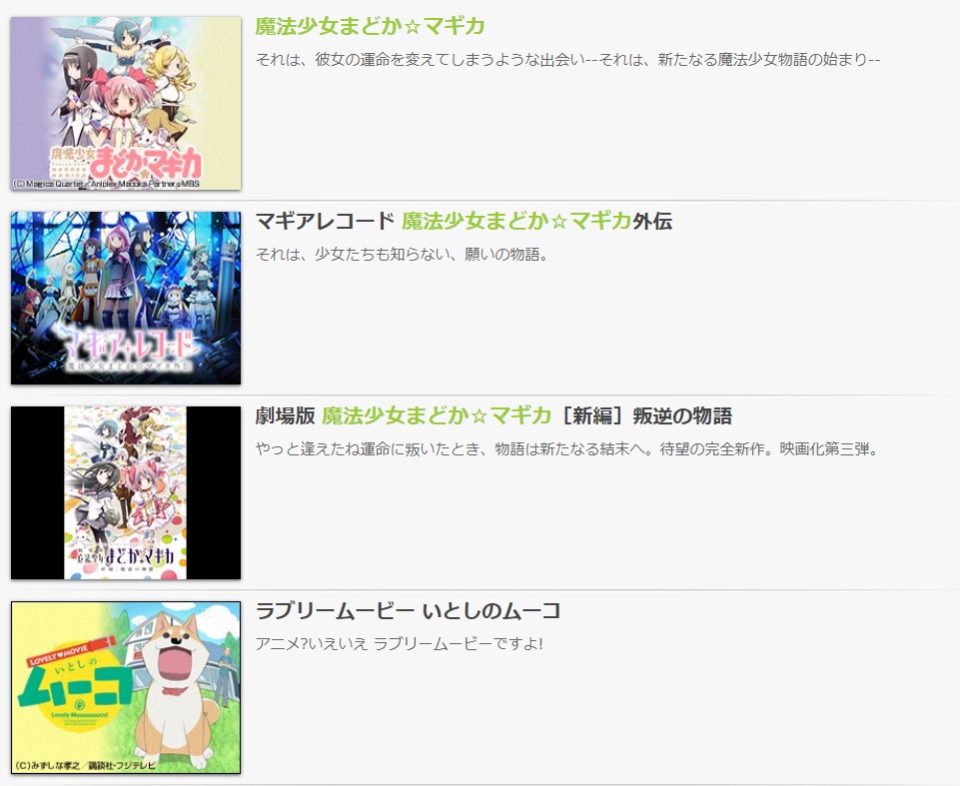Click the まどか☆マギカ logo in first thumbnail
Viewport: 960px width, 786px height.
click(x=126, y=162)
